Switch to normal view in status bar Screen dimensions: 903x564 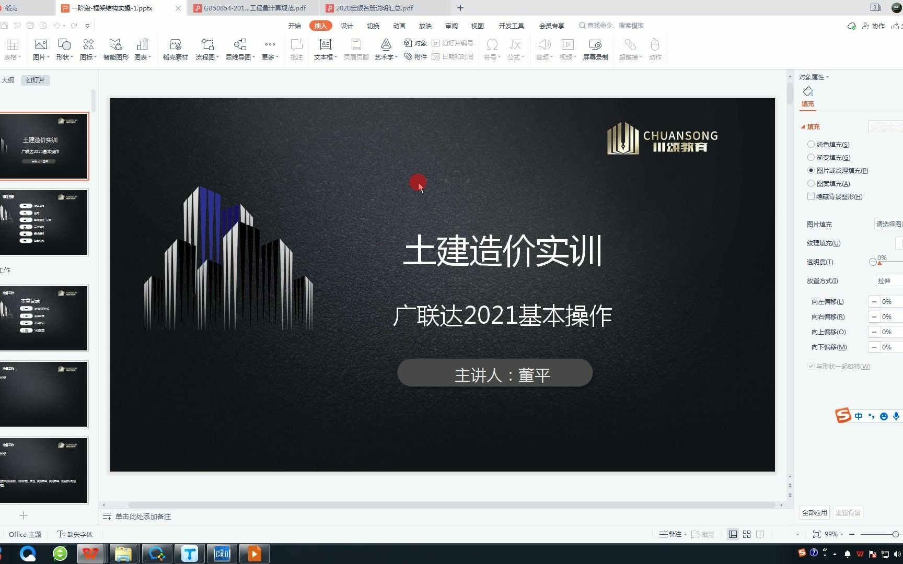point(733,534)
